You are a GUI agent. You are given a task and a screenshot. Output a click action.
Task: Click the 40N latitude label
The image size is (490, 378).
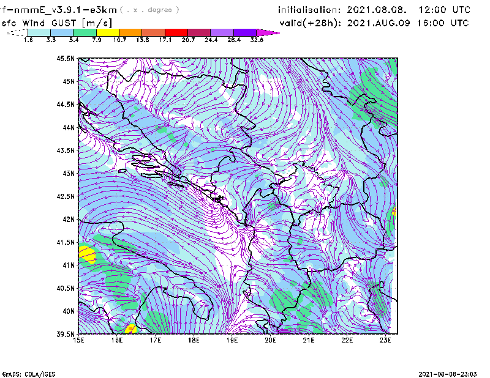tap(69, 311)
